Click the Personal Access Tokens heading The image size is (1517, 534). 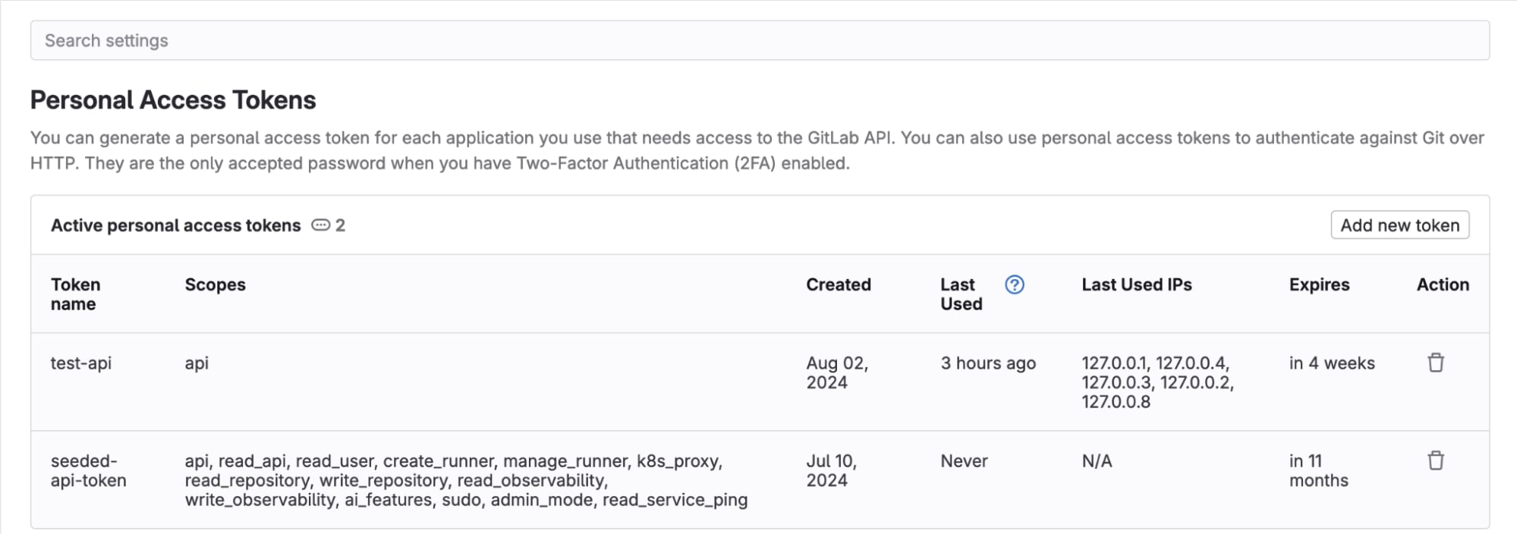tap(173, 100)
